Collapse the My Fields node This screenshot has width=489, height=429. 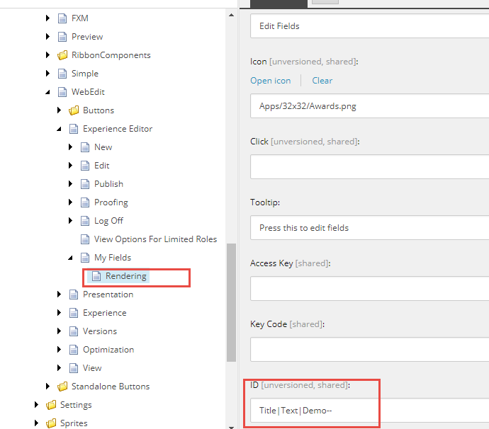click(71, 258)
